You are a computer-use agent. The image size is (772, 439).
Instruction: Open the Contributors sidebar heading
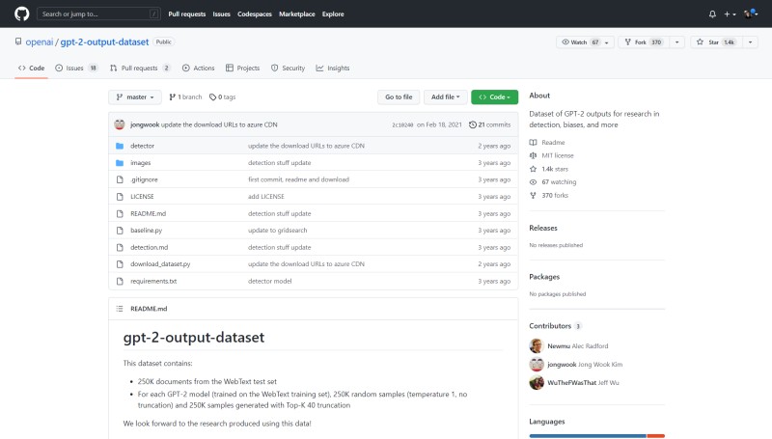click(550, 326)
